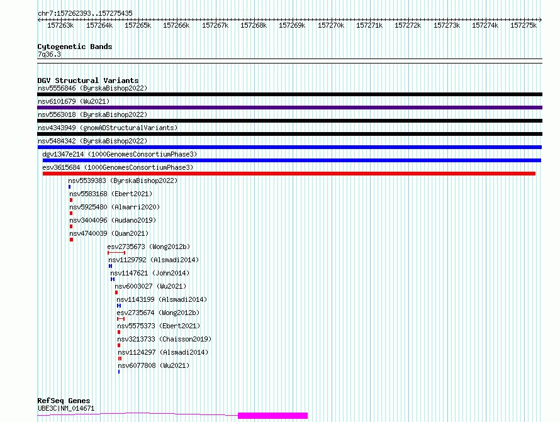Click the 157272k ruler tick label
Viewport: 560px width, 422px height.
coord(408,25)
